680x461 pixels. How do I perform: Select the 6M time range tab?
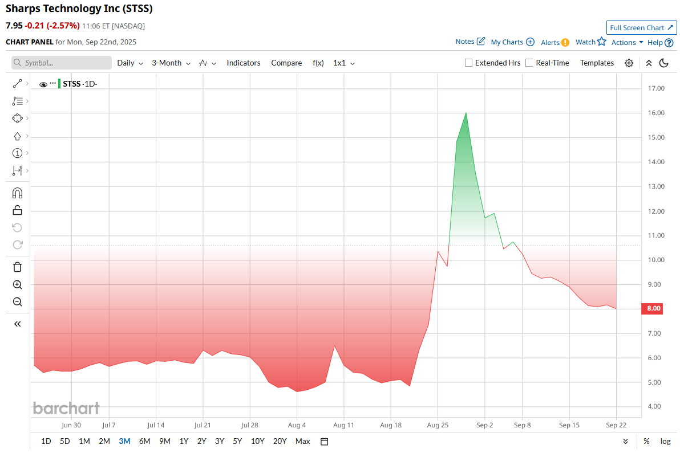coord(144,442)
